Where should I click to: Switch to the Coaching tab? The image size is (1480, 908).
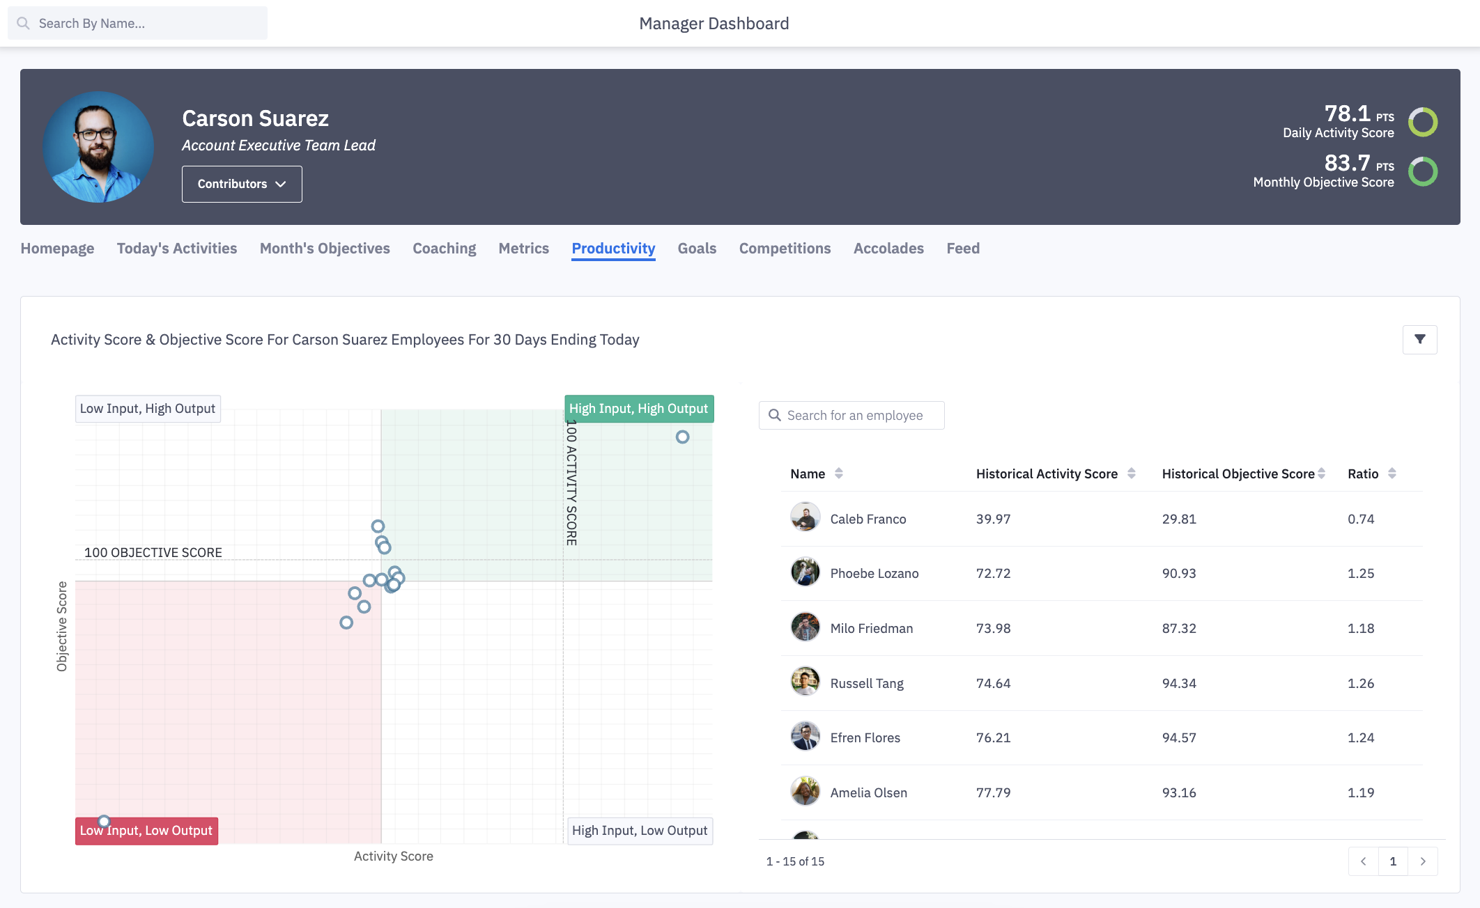(444, 249)
